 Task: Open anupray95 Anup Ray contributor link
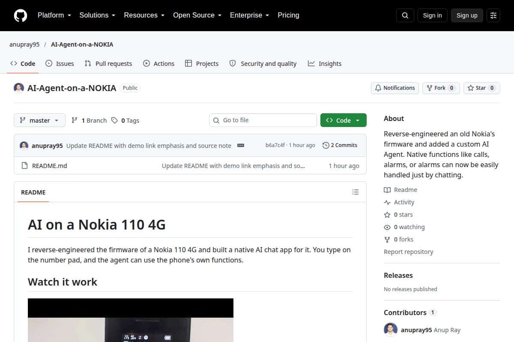pos(430,330)
